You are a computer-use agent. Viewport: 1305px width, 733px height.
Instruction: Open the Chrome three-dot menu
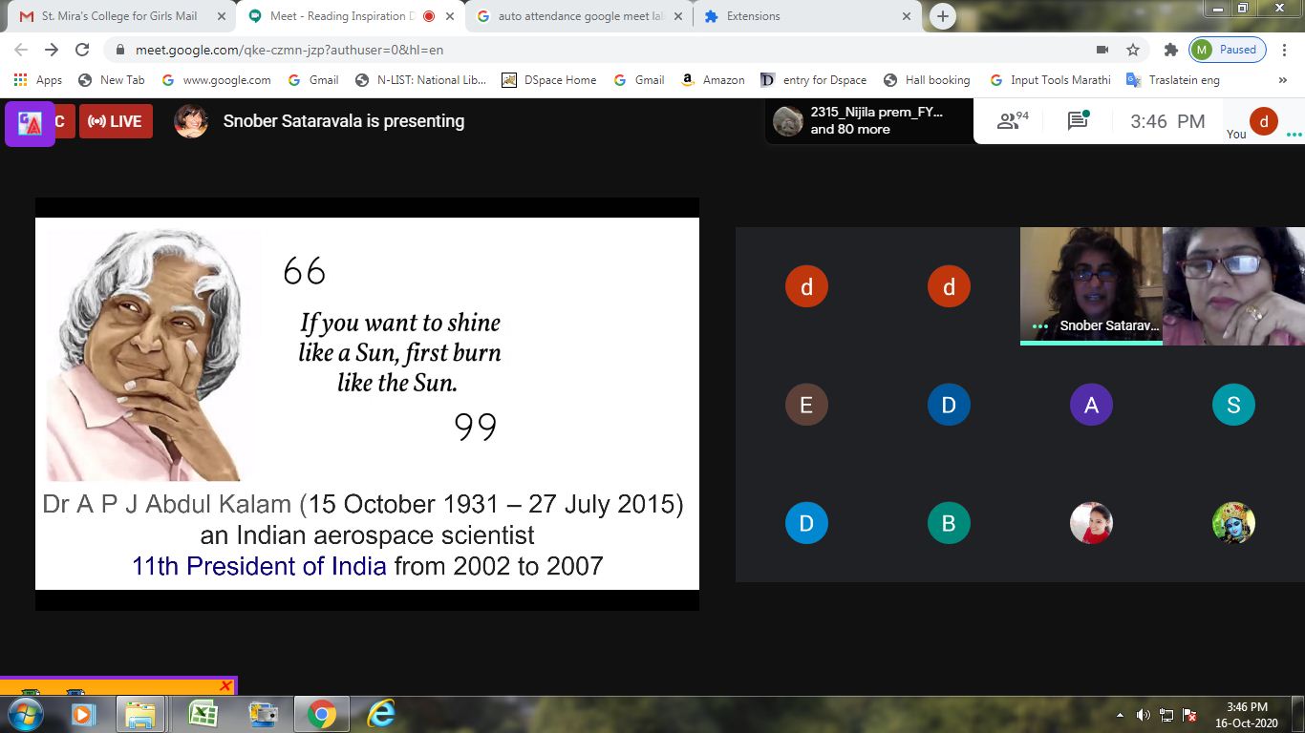1285,50
